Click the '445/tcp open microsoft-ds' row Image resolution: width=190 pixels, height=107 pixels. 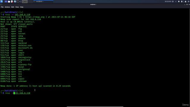tap(17, 48)
